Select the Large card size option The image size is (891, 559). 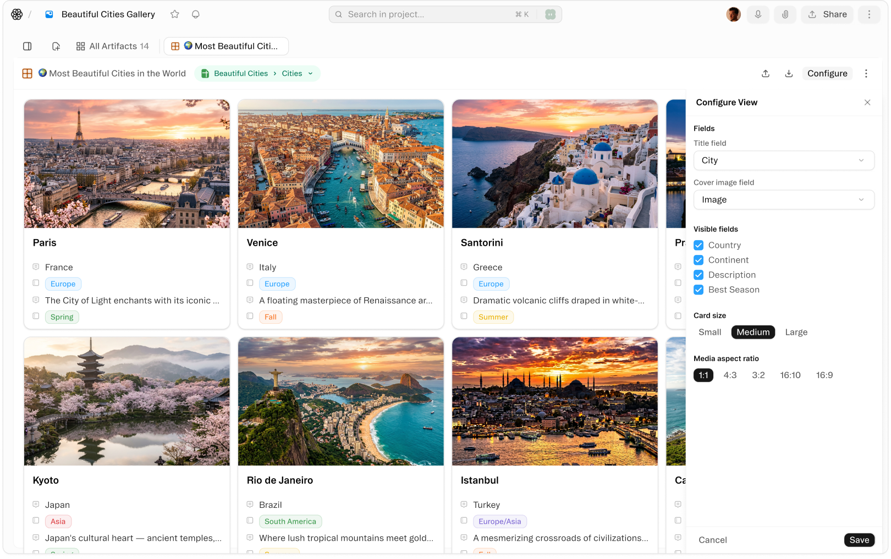tap(796, 332)
